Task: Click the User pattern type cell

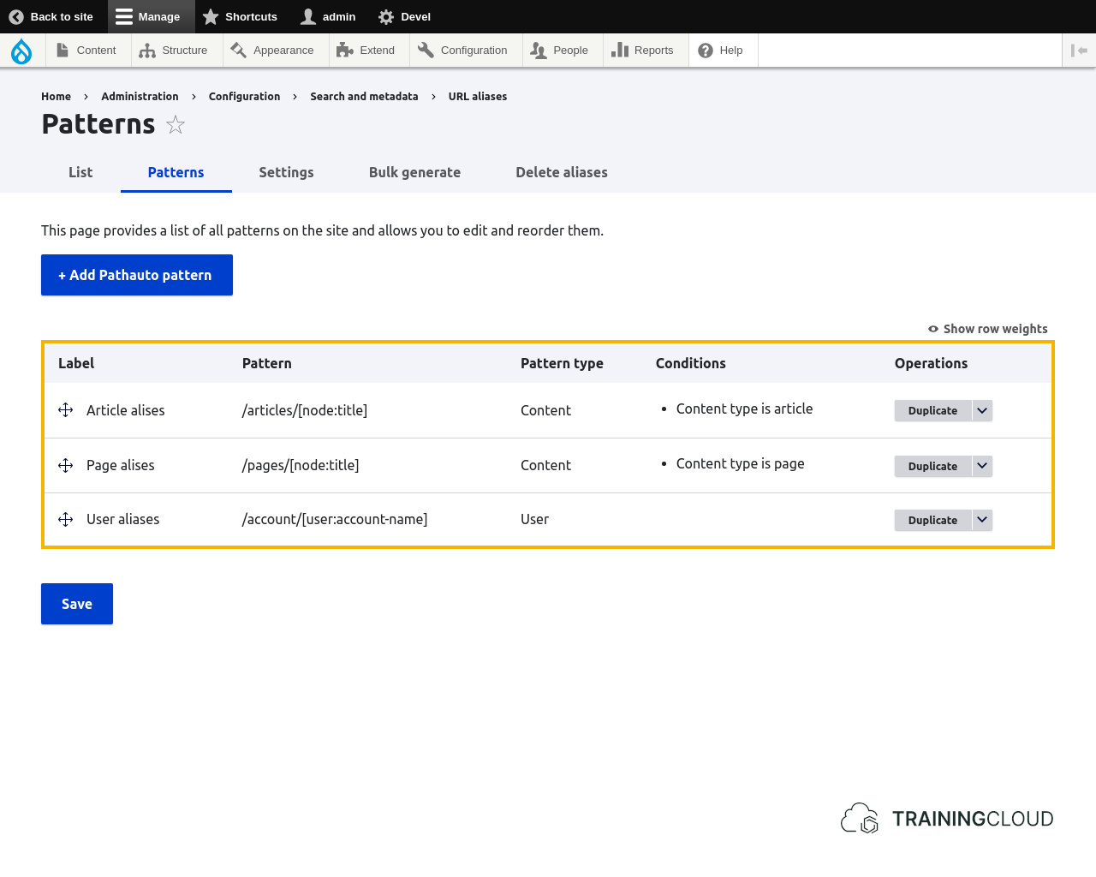Action: click(x=534, y=519)
